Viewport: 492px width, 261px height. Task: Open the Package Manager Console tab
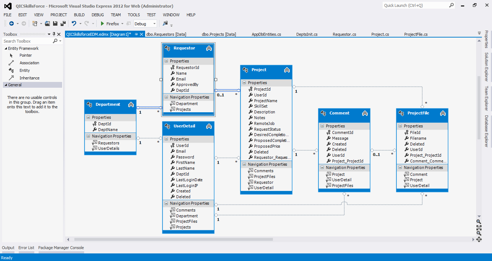pos(61,248)
